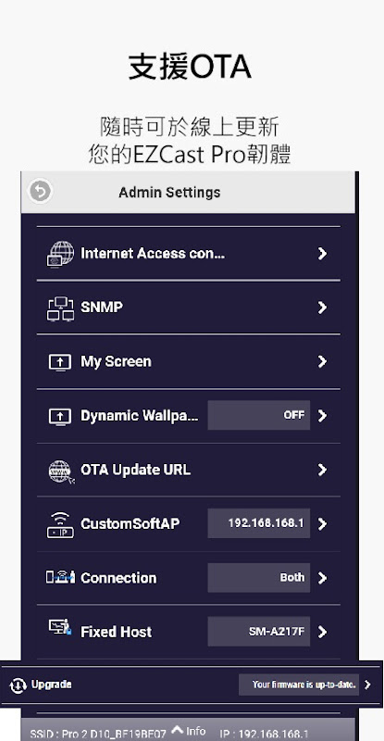The width and height of the screenshot is (384, 741).
Task: Open My Screen row chevron arrow
Action: tap(322, 361)
